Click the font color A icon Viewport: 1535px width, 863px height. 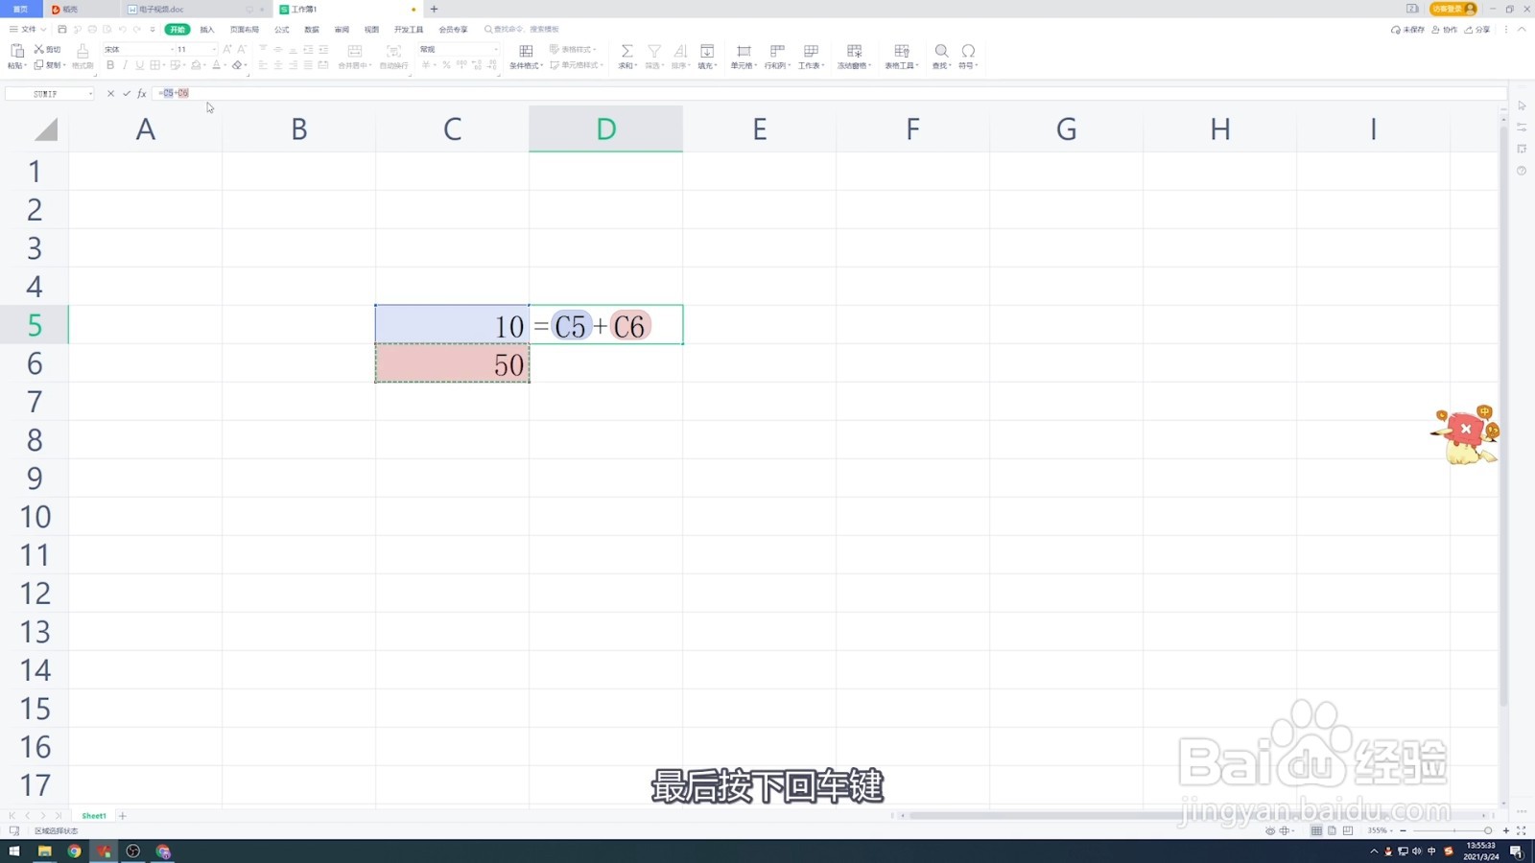tap(216, 65)
